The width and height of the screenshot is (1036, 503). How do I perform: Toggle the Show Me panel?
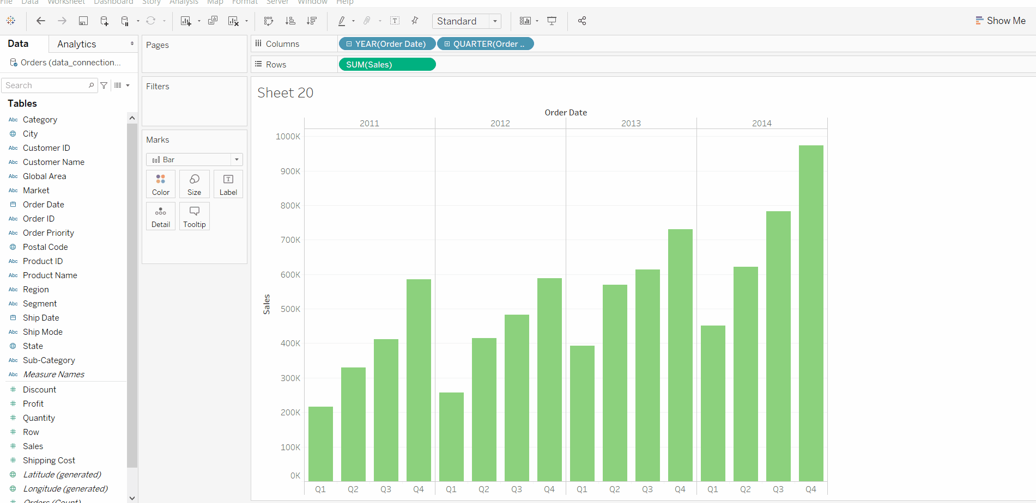tap(1001, 21)
